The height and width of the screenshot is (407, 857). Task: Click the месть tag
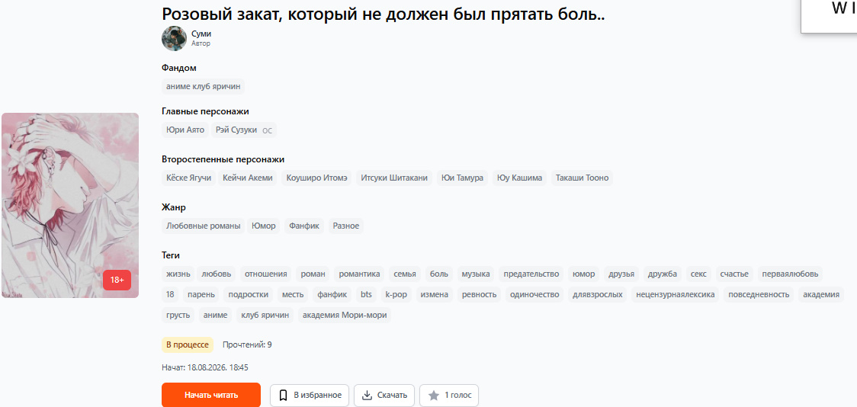(293, 294)
